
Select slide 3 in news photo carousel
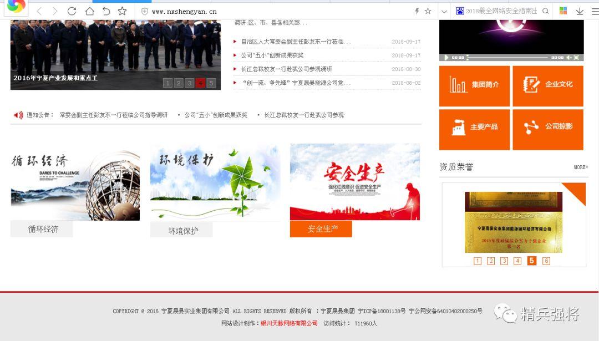[189, 83]
